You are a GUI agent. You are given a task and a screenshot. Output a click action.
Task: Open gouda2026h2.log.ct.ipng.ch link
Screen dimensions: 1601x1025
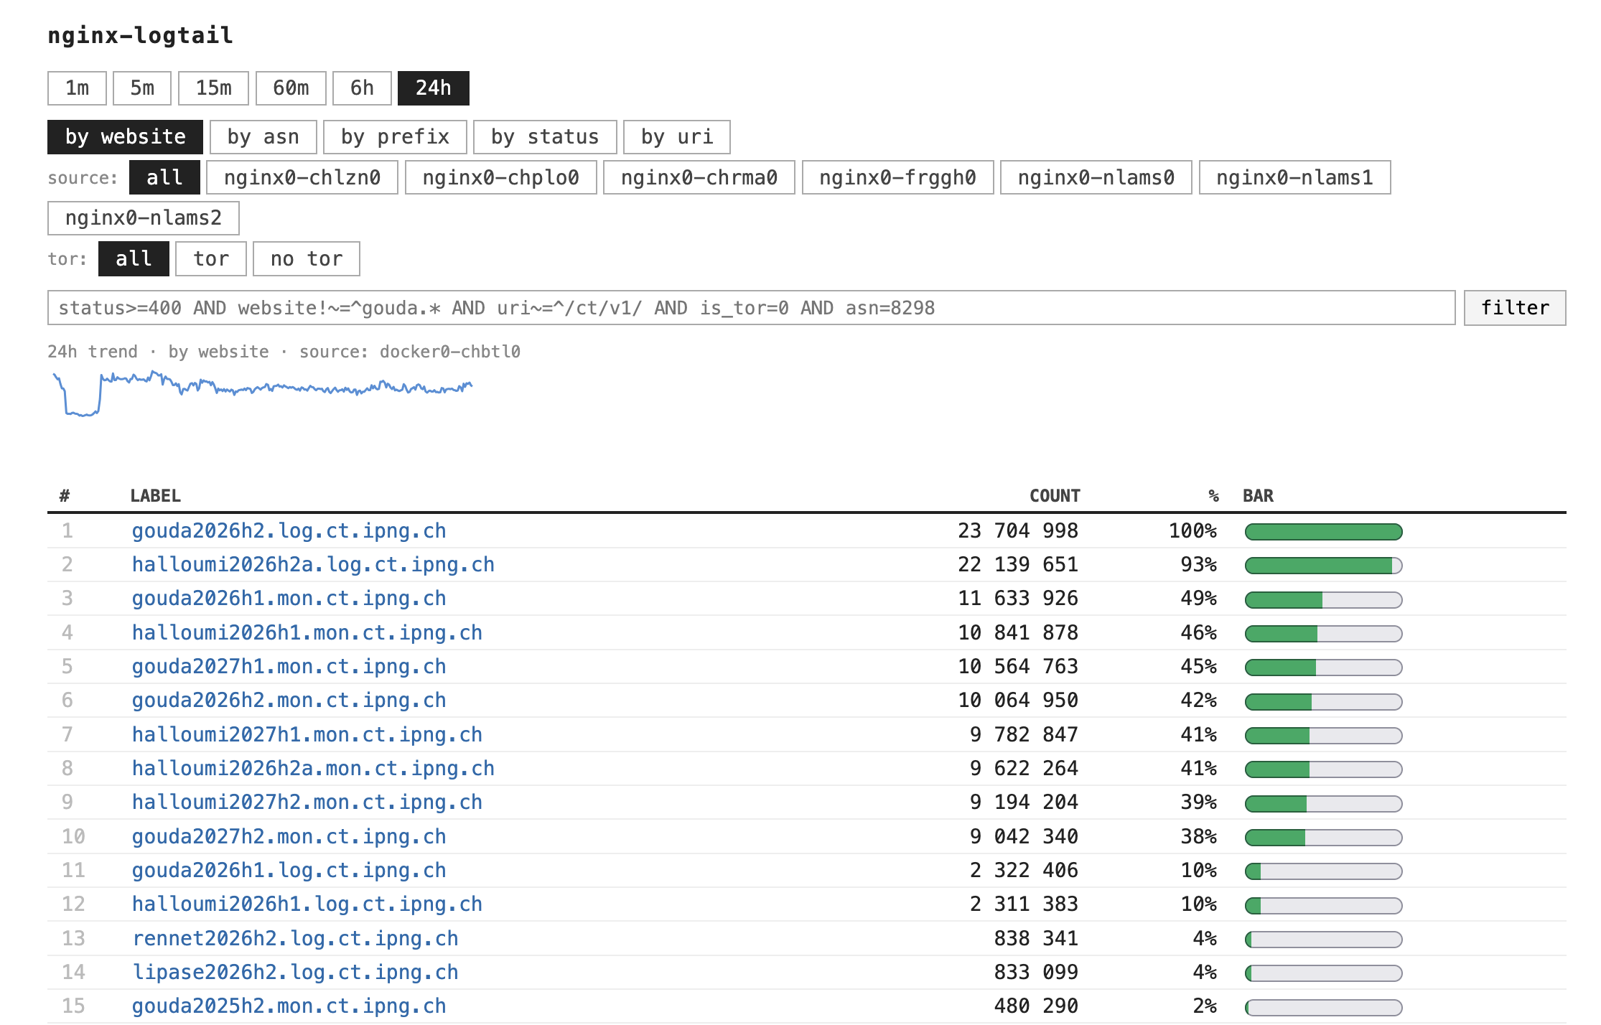(x=289, y=531)
